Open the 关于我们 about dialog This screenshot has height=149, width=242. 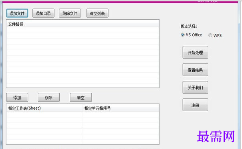click(x=196, y=88)
